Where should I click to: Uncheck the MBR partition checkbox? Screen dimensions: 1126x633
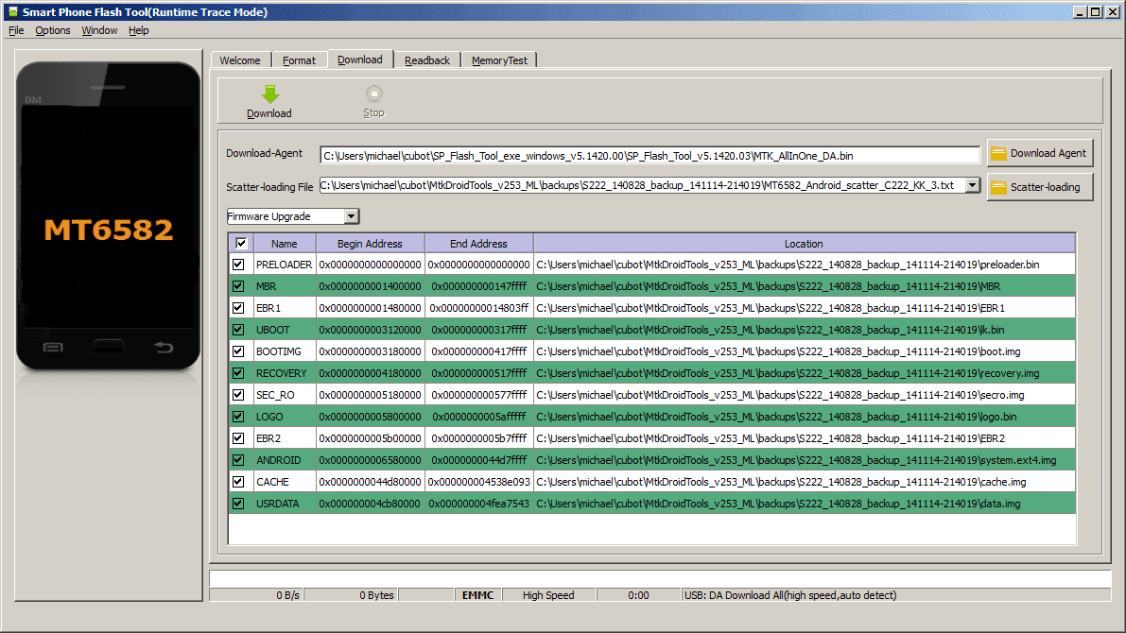click(238, 286)
